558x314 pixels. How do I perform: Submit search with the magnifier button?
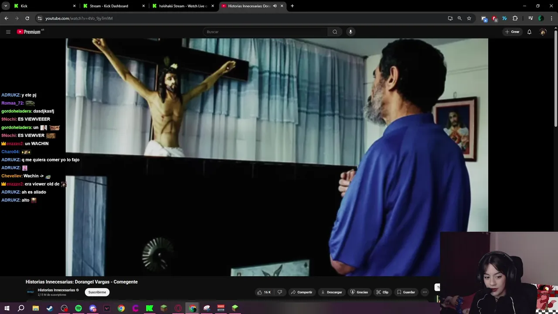point(335,32)
